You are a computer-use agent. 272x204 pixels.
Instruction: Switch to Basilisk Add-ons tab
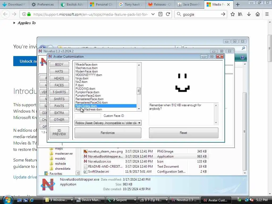[x=72, y=5]
